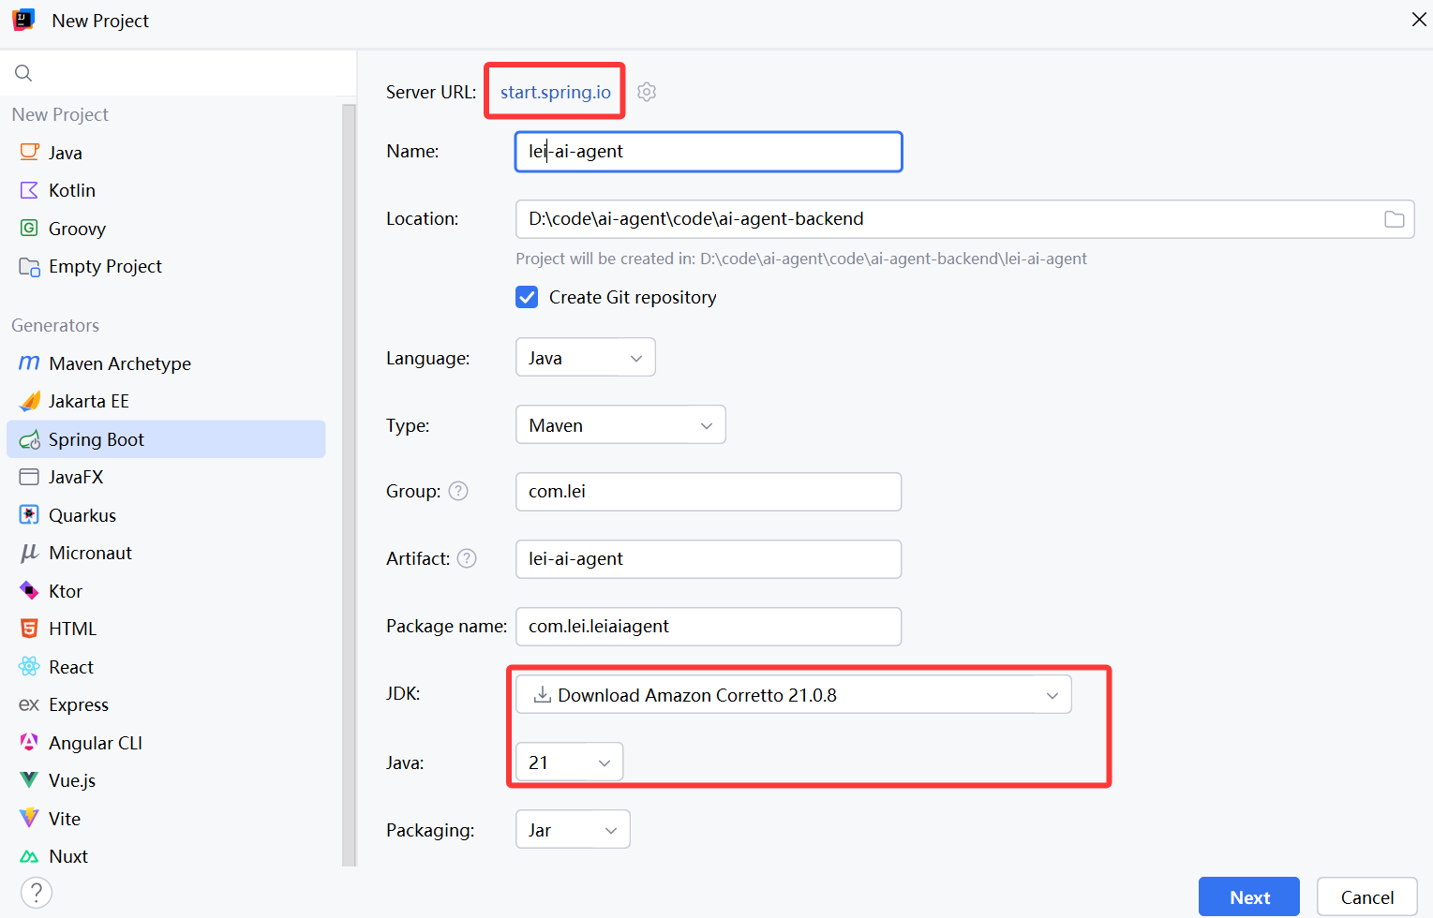Click the Quarkus icon
Screen dimensions: 1433x918
point(29,514)
